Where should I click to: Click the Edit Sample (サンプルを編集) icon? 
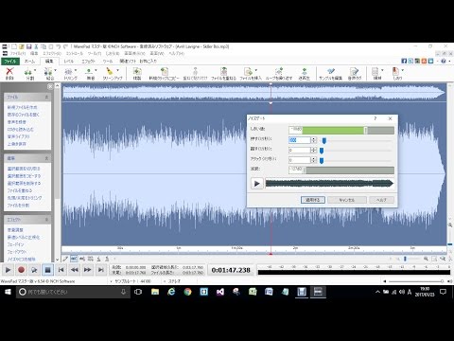pyautogui.click(x=330, y=74)
